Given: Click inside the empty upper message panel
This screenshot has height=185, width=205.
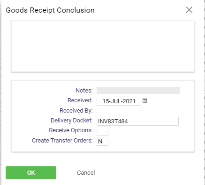Looking at the screenshot, I should 103,46.
